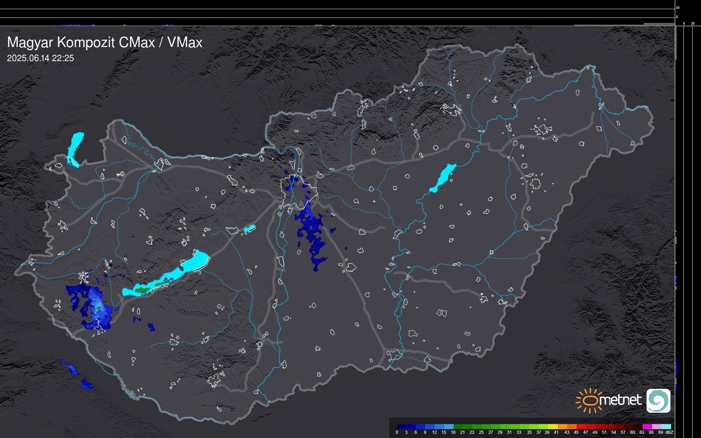Click blue echoes outside southwest border

coord(73,370)
